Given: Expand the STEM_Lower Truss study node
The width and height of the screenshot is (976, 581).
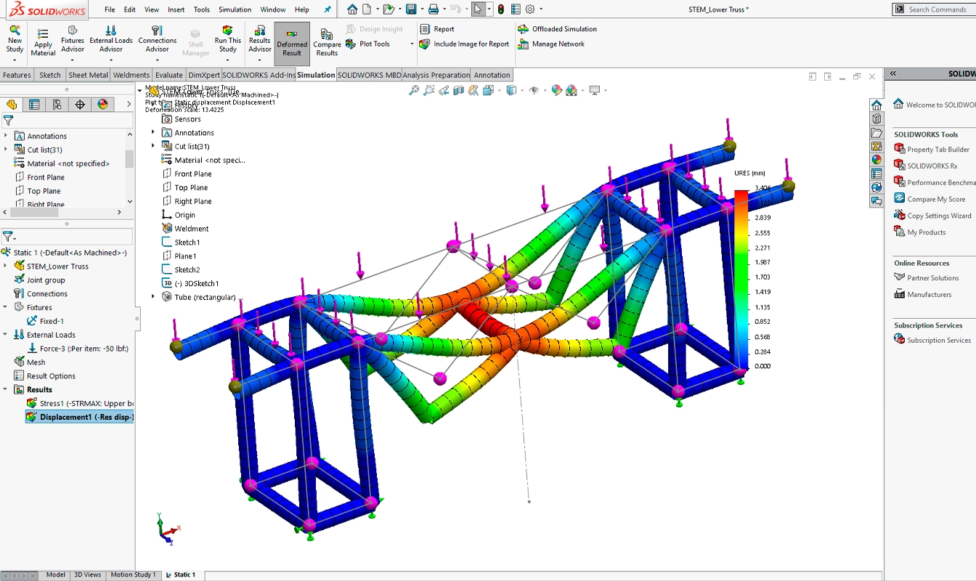Looking at the screenshot, I should coord(6,267).
